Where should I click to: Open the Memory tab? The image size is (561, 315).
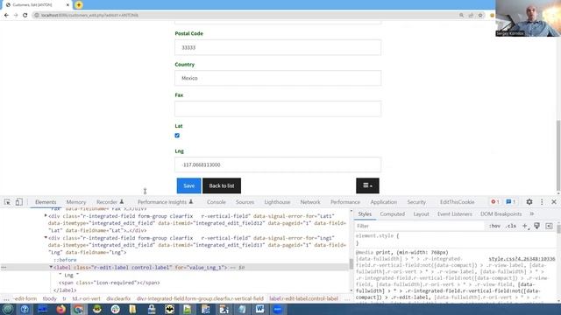coord(76,202)
